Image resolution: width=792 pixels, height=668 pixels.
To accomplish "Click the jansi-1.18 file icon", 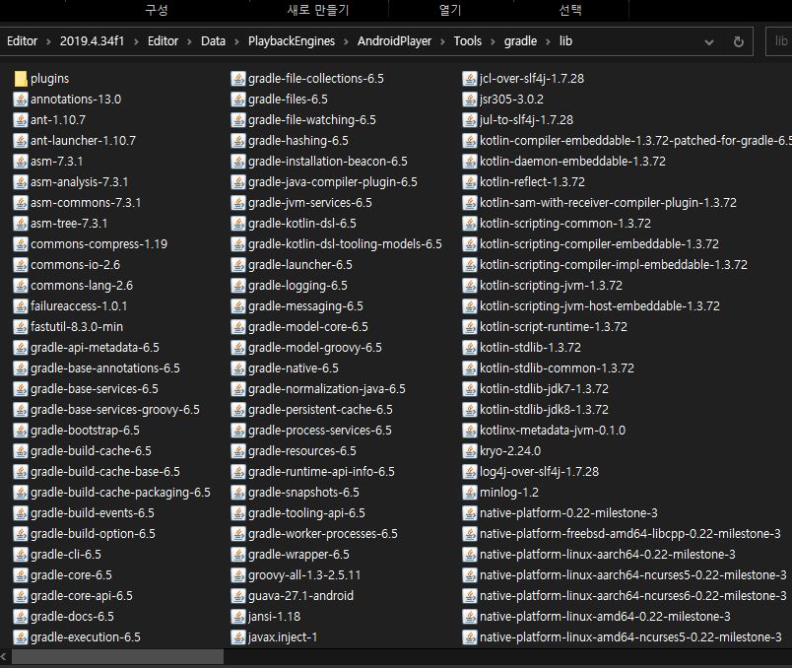I will [238, 617].
